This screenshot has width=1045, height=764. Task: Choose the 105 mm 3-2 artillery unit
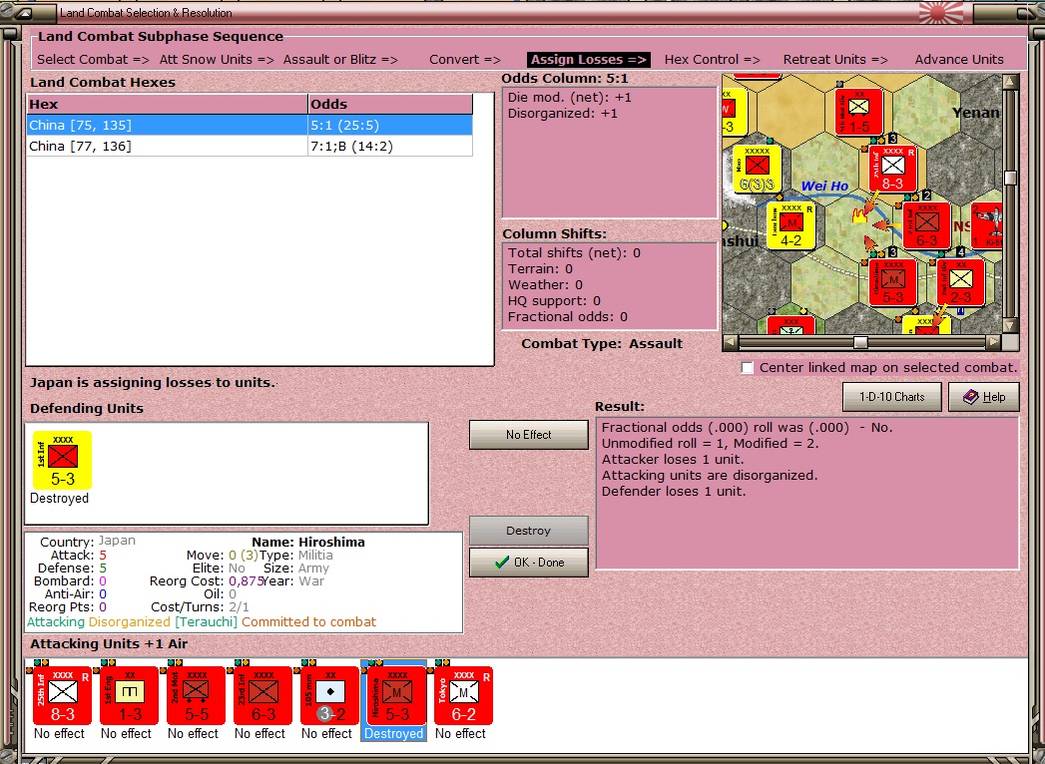330,696
